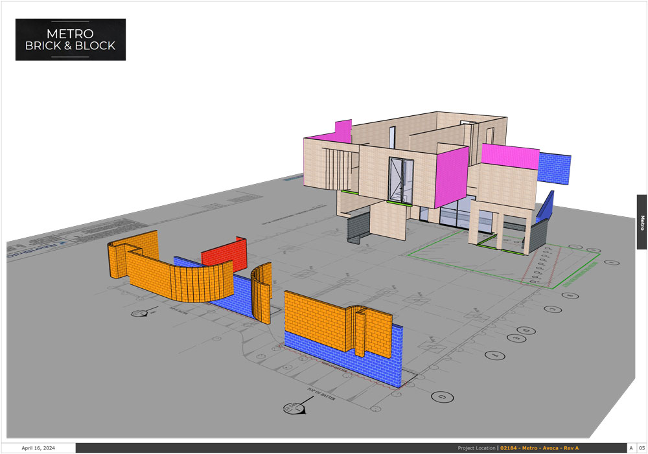
Task: Click grid bubble D
Action: coord(526,330)
